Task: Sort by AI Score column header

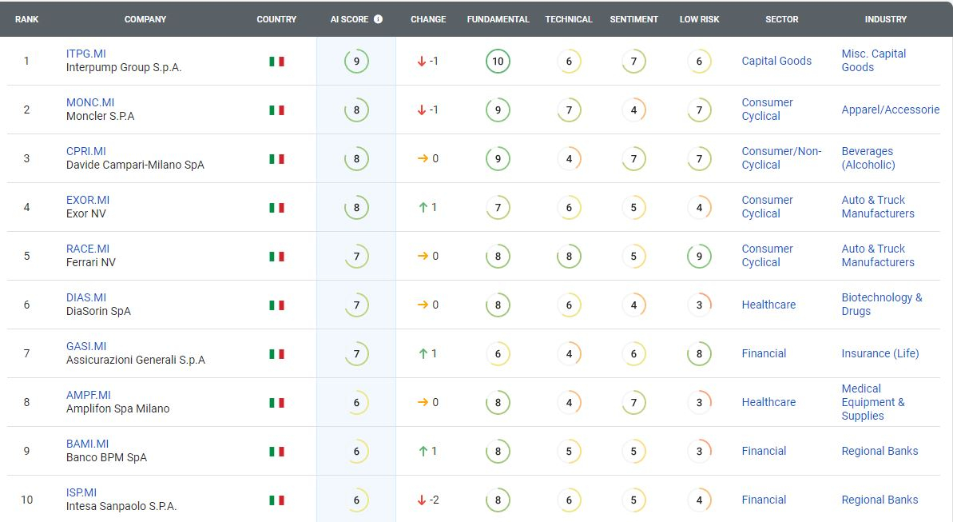Action: coord(349,19)
